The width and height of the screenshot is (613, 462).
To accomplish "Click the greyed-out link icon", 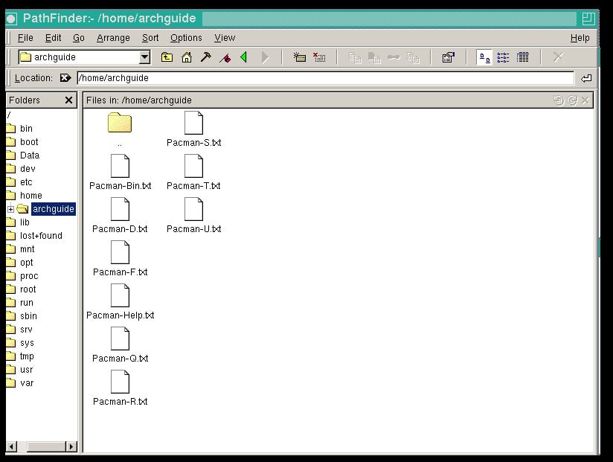I will point(394,57).
